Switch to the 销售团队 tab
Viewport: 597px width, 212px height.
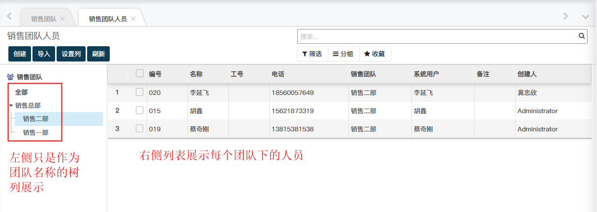44,19
